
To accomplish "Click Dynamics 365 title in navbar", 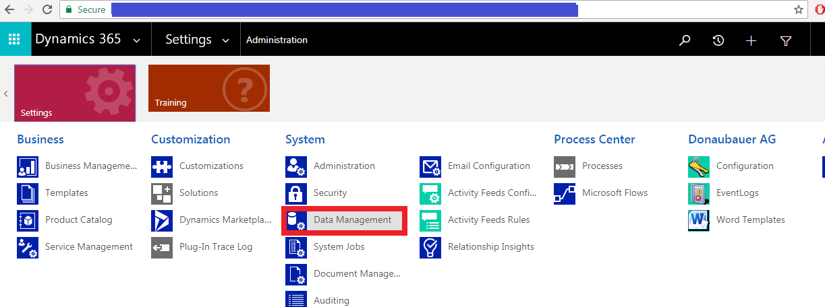I will point(78,39).
